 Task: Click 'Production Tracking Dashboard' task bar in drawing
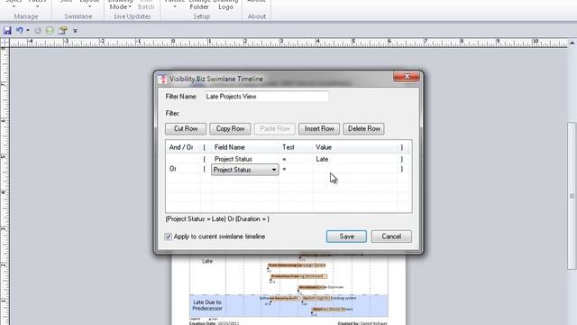298,276
